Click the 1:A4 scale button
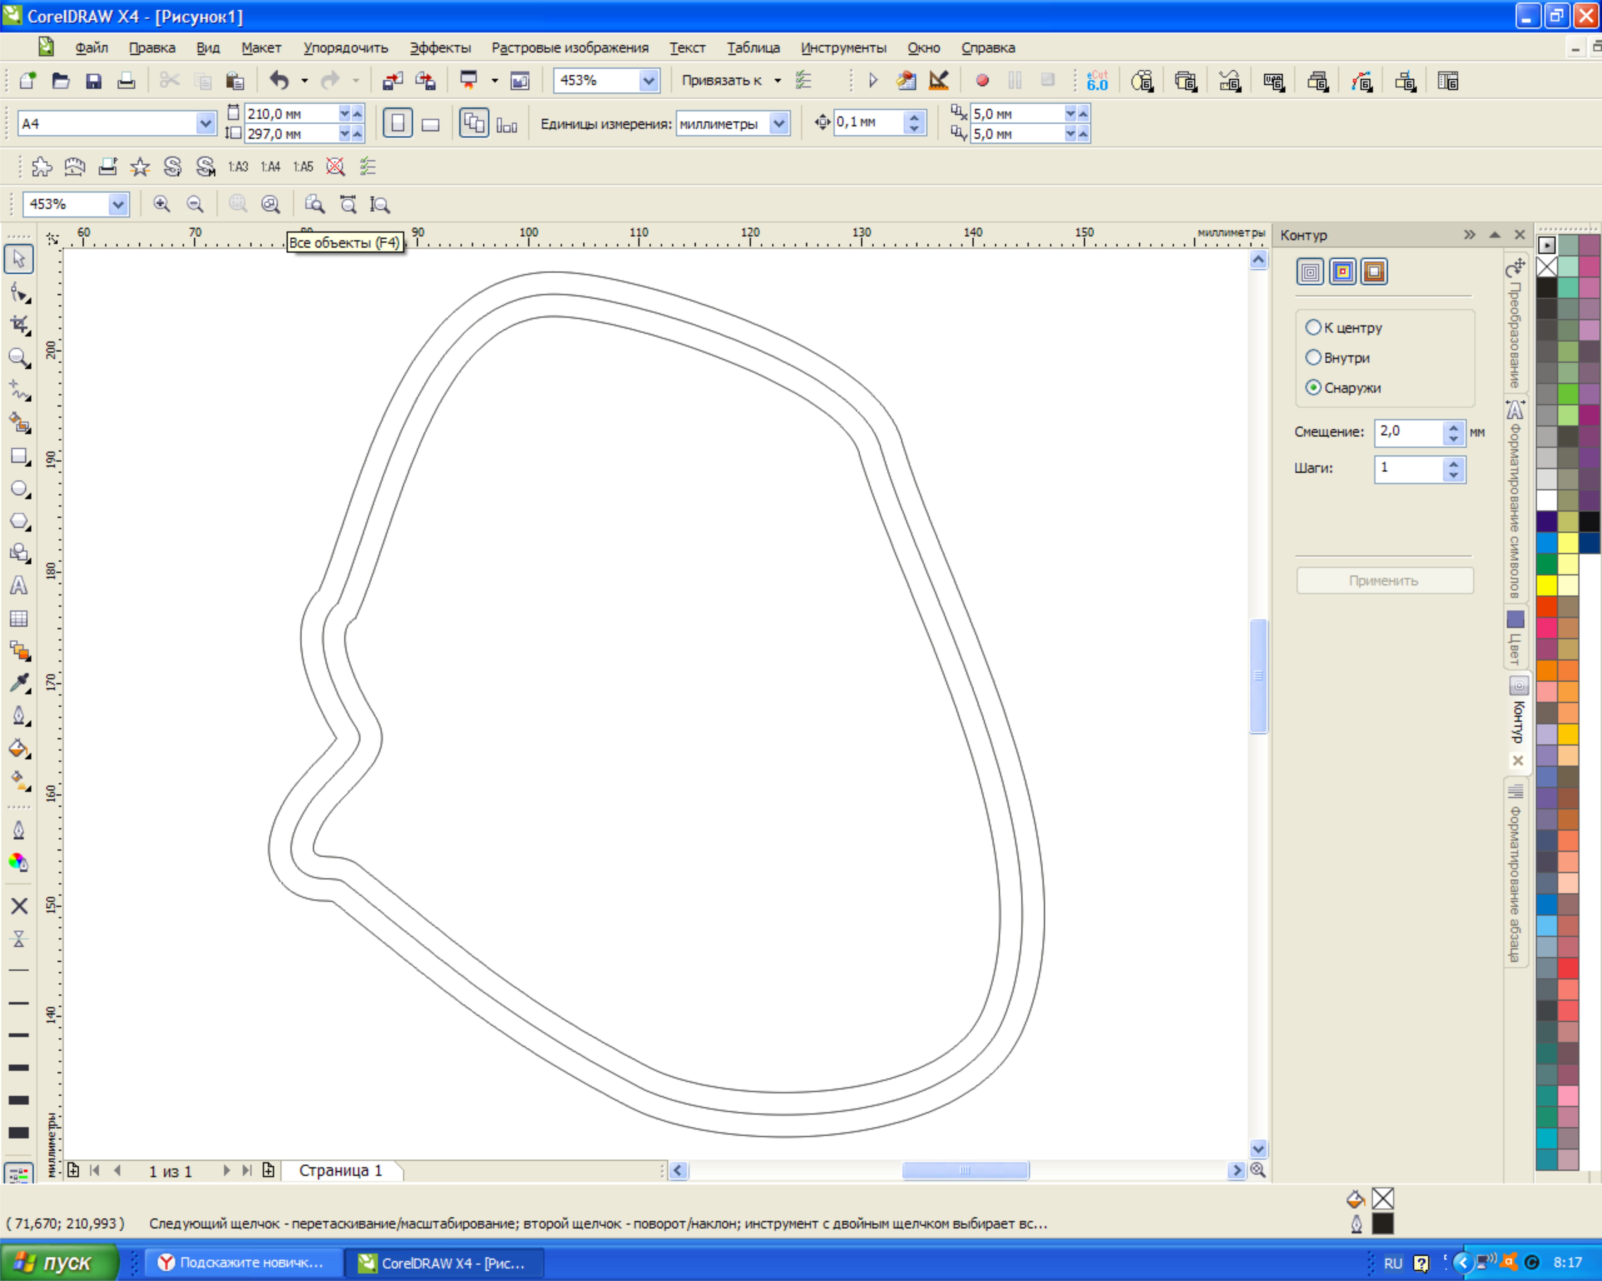1602x1281 pixels. click(x=270, y=166)
